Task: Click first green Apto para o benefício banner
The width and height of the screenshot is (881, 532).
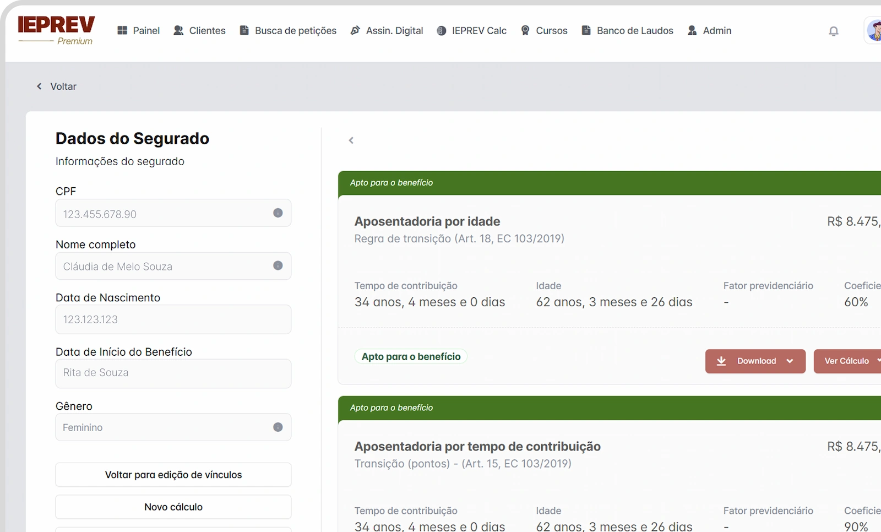Action: [x=610, y=183]
